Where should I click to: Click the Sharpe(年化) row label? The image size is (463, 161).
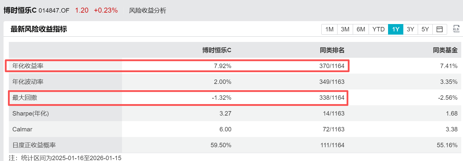coord(31,113)
